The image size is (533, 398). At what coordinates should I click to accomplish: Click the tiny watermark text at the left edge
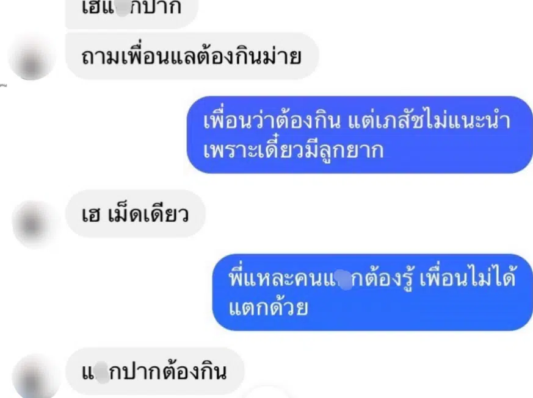point(4,85)
